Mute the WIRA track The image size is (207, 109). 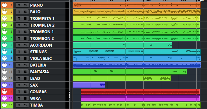(19, 98)
